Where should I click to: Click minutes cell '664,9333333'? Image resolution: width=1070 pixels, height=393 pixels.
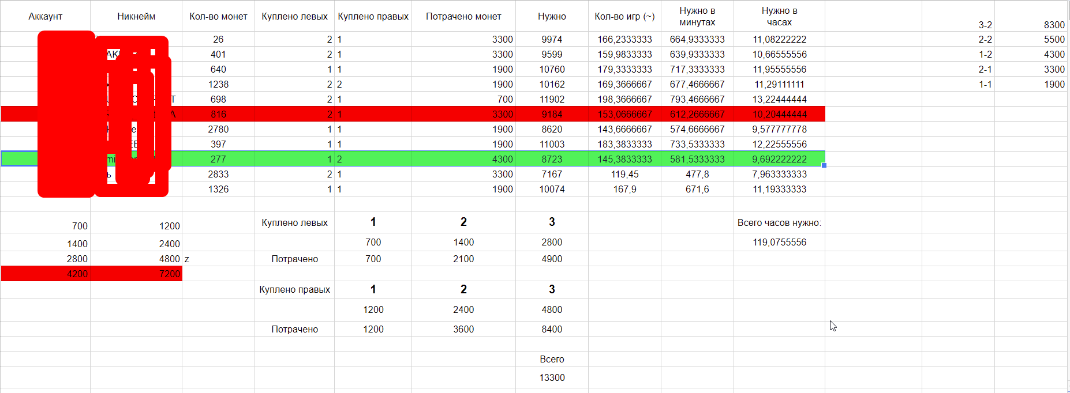pos(697,39)
